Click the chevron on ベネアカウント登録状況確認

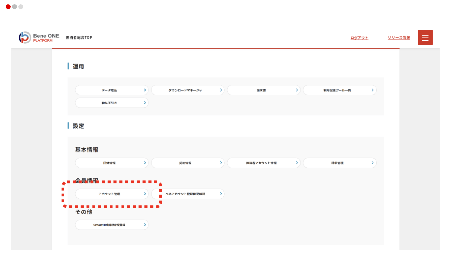click(221, 194)
